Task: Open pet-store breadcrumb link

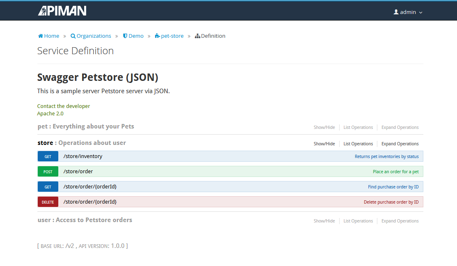Action: (172, 36)
